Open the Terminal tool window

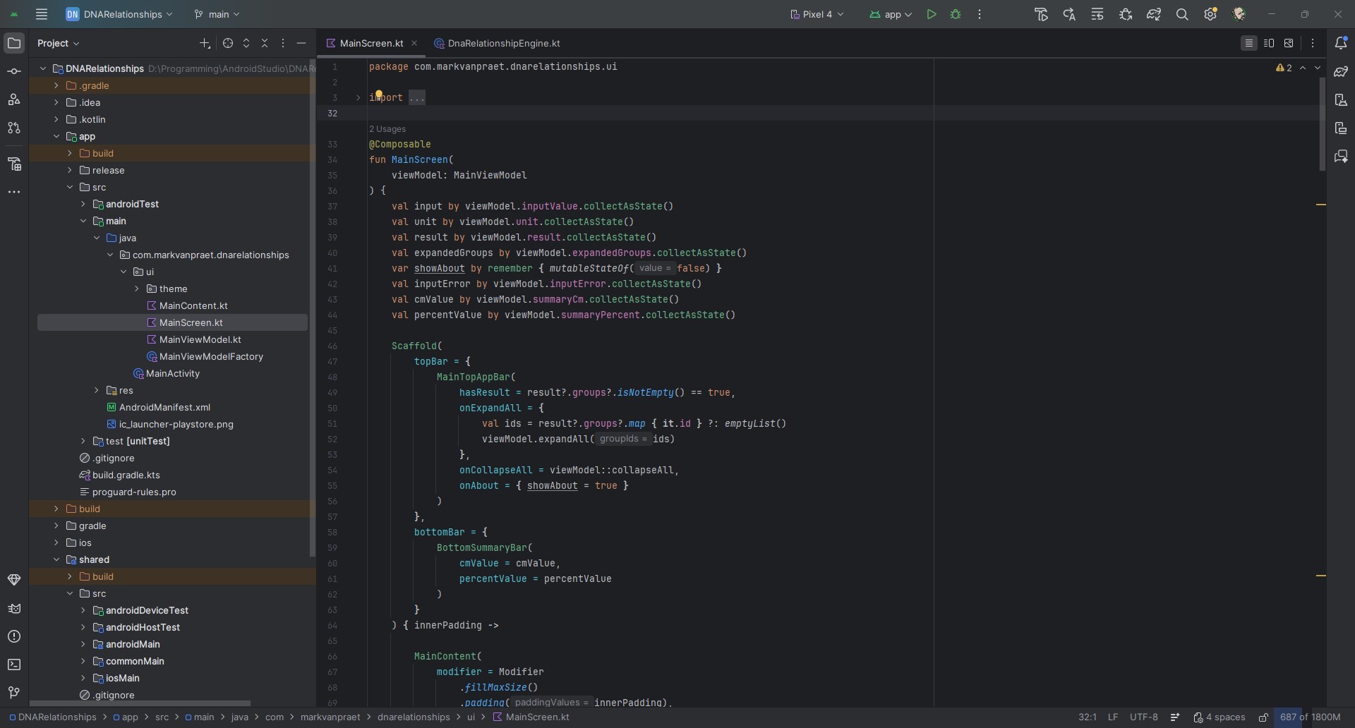click(14, 665)
